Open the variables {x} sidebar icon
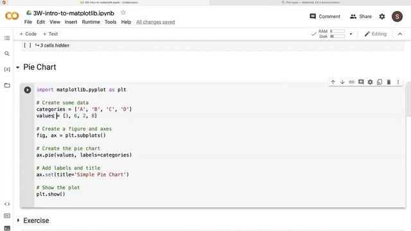The width and height of the screenshot is (411, 231). tap(7, 69)
